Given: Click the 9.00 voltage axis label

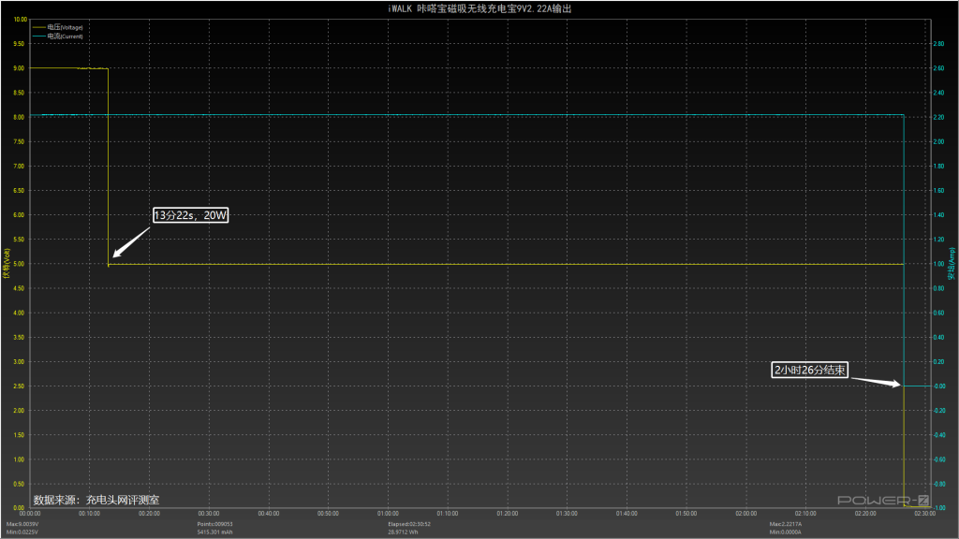Looking at the screenshot, I should tap(19, 68).
